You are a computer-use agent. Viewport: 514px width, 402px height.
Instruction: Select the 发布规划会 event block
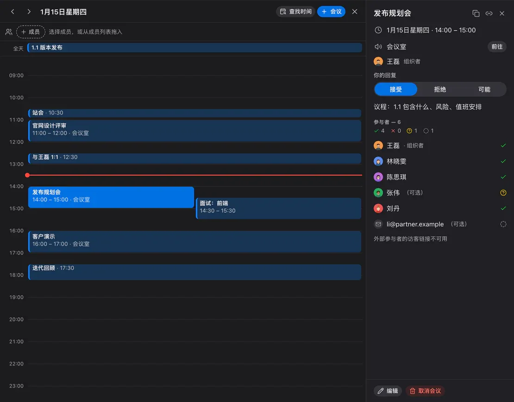pos(111,197)
